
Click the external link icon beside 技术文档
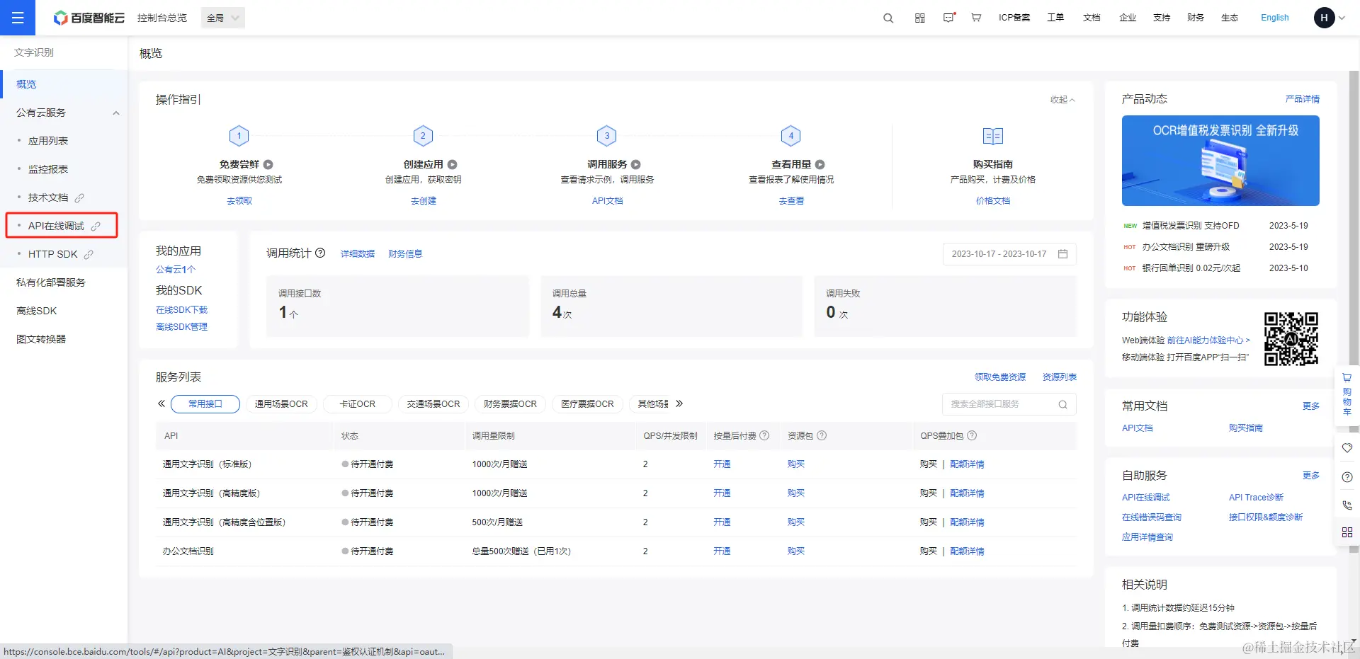(x=79, y=197)
